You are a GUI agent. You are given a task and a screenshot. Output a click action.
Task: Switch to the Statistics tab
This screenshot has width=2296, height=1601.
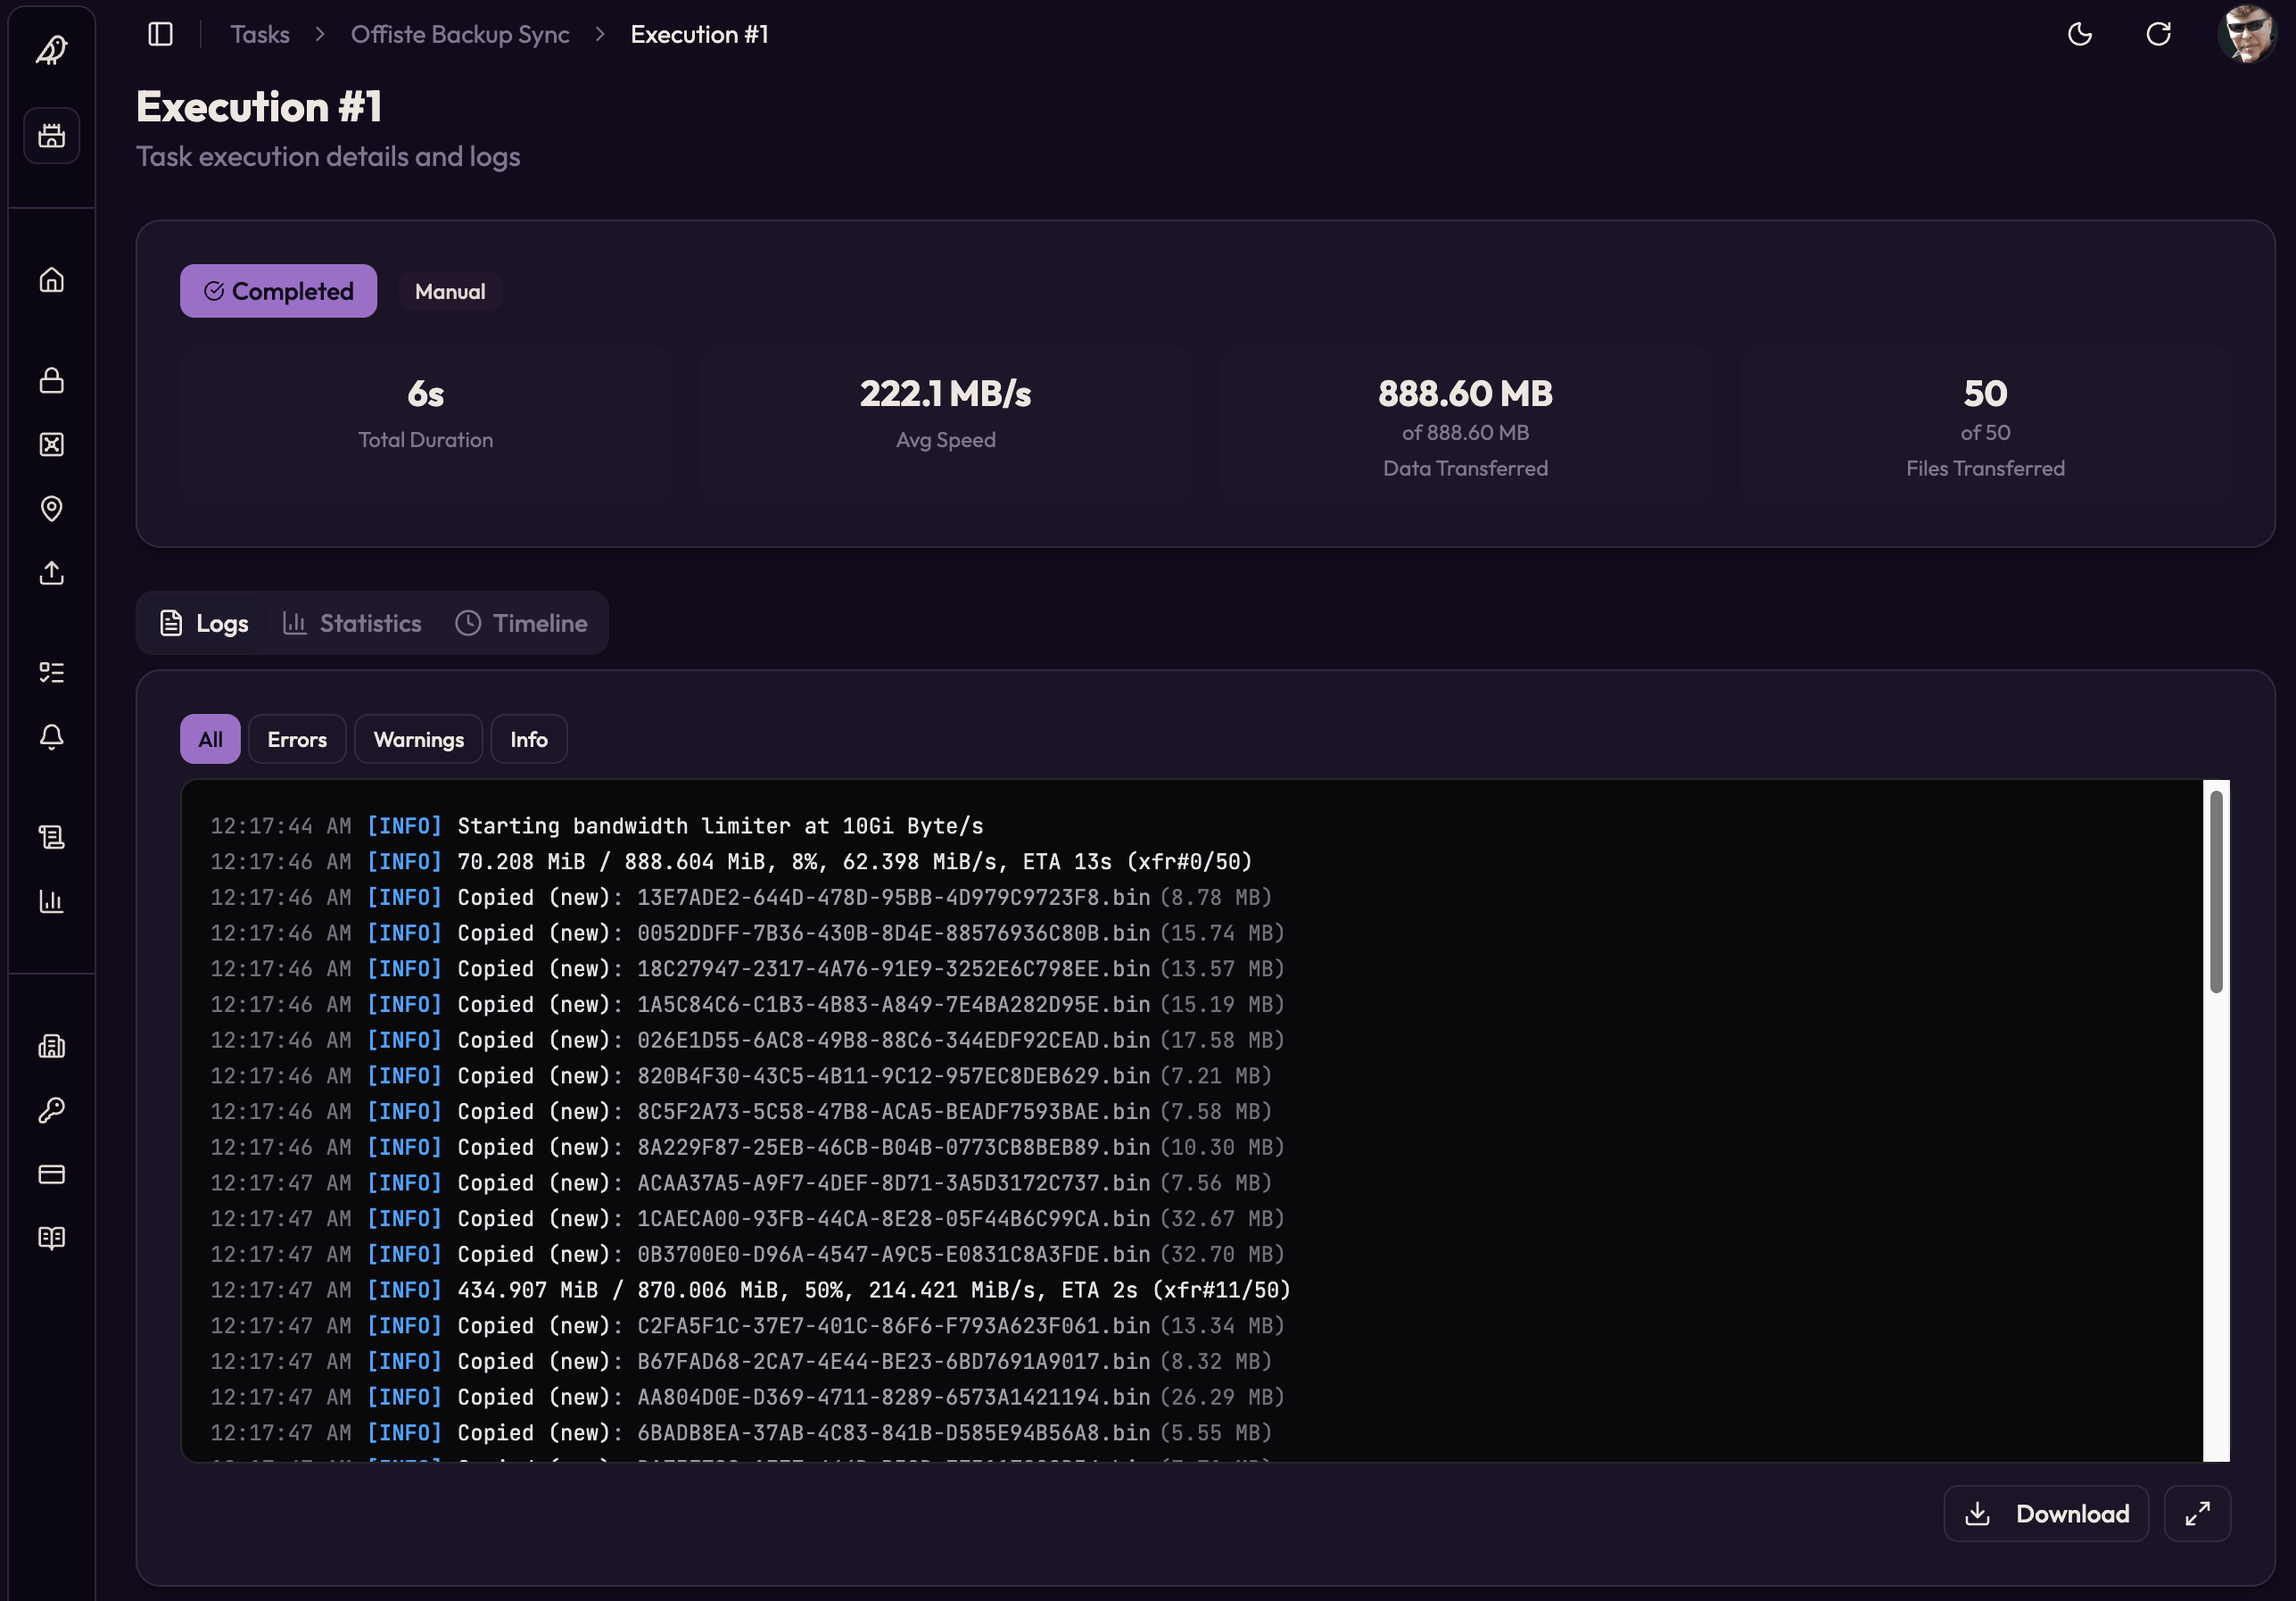tap(352, 624)
